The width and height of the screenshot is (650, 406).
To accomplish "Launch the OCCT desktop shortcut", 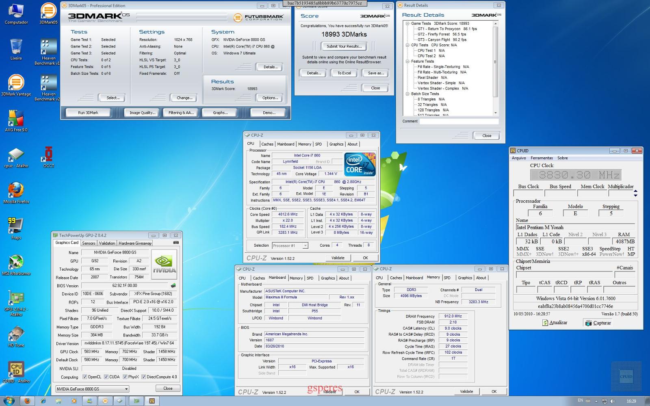I will click(48, 157).
